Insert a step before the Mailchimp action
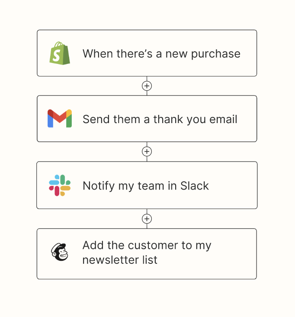This screenshot has width=295, height=317. coord(147,219)
